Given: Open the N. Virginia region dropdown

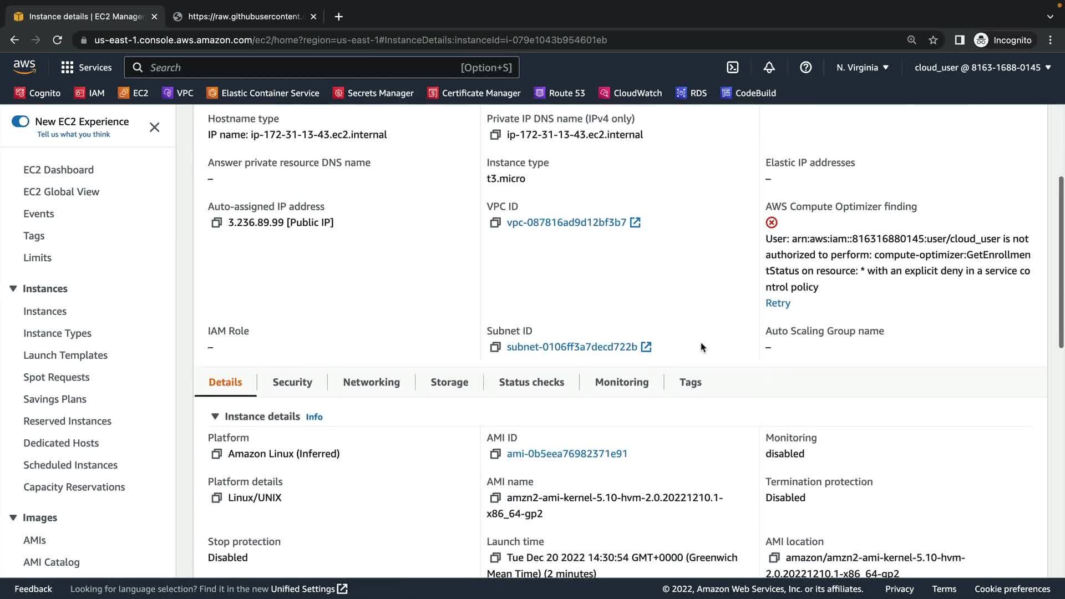Looking at the screenshot, I should 862,68.
